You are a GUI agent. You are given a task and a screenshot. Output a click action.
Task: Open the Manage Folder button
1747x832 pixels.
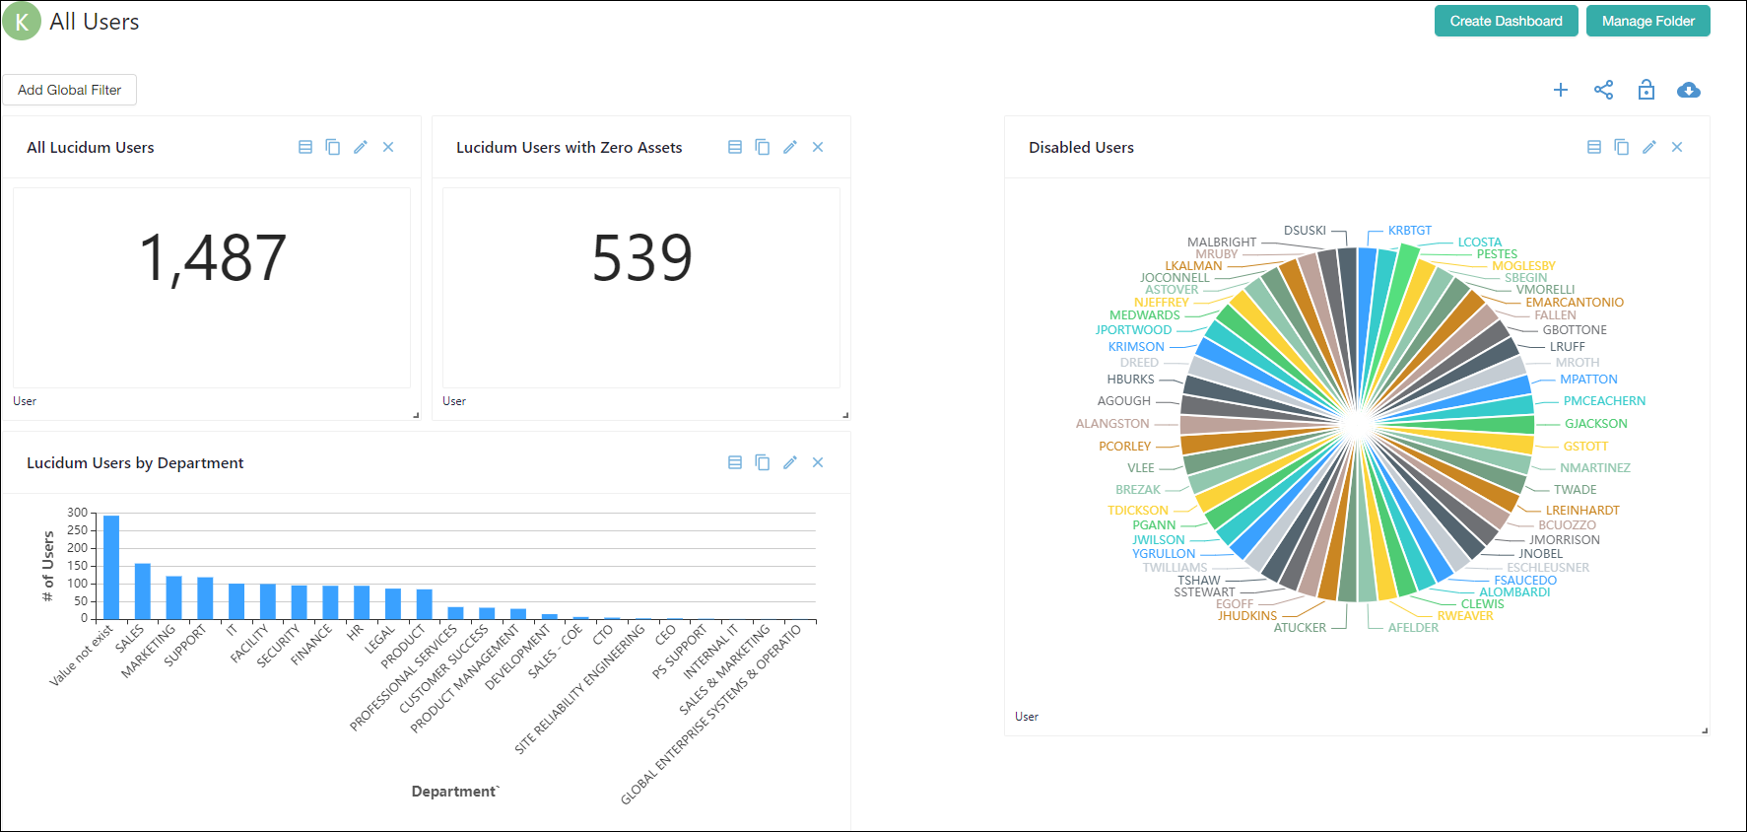pyautogui.click(x=1647, y=21)
